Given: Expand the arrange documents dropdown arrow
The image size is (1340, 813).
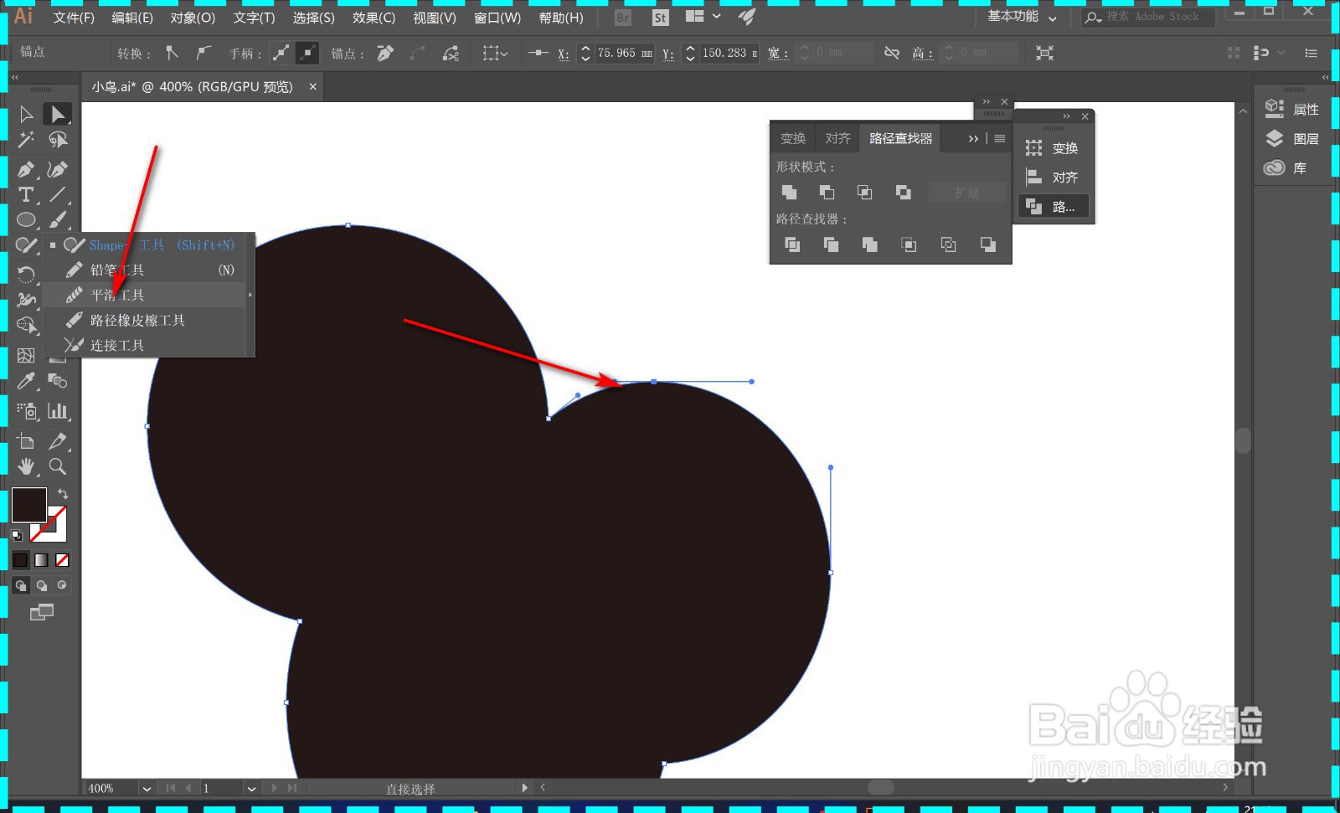Looking at the screenshot, I should pyautogui.click(x=716, y=17).
